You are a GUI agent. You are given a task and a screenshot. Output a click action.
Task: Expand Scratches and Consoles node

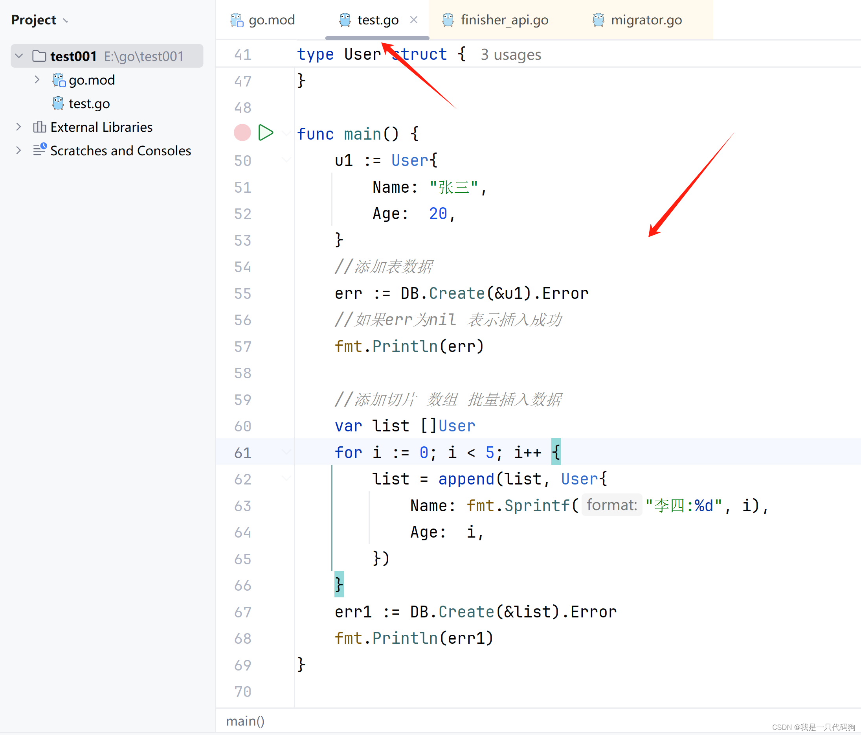tap(19, 150)
